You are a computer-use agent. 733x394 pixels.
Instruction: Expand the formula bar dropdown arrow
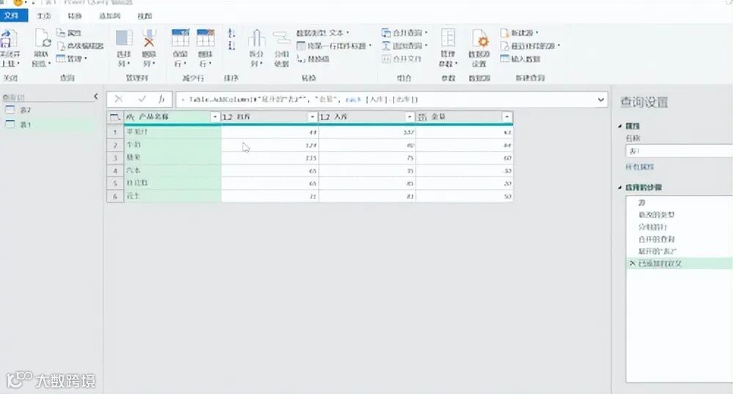pyautogui.click(x=601, y=100)
